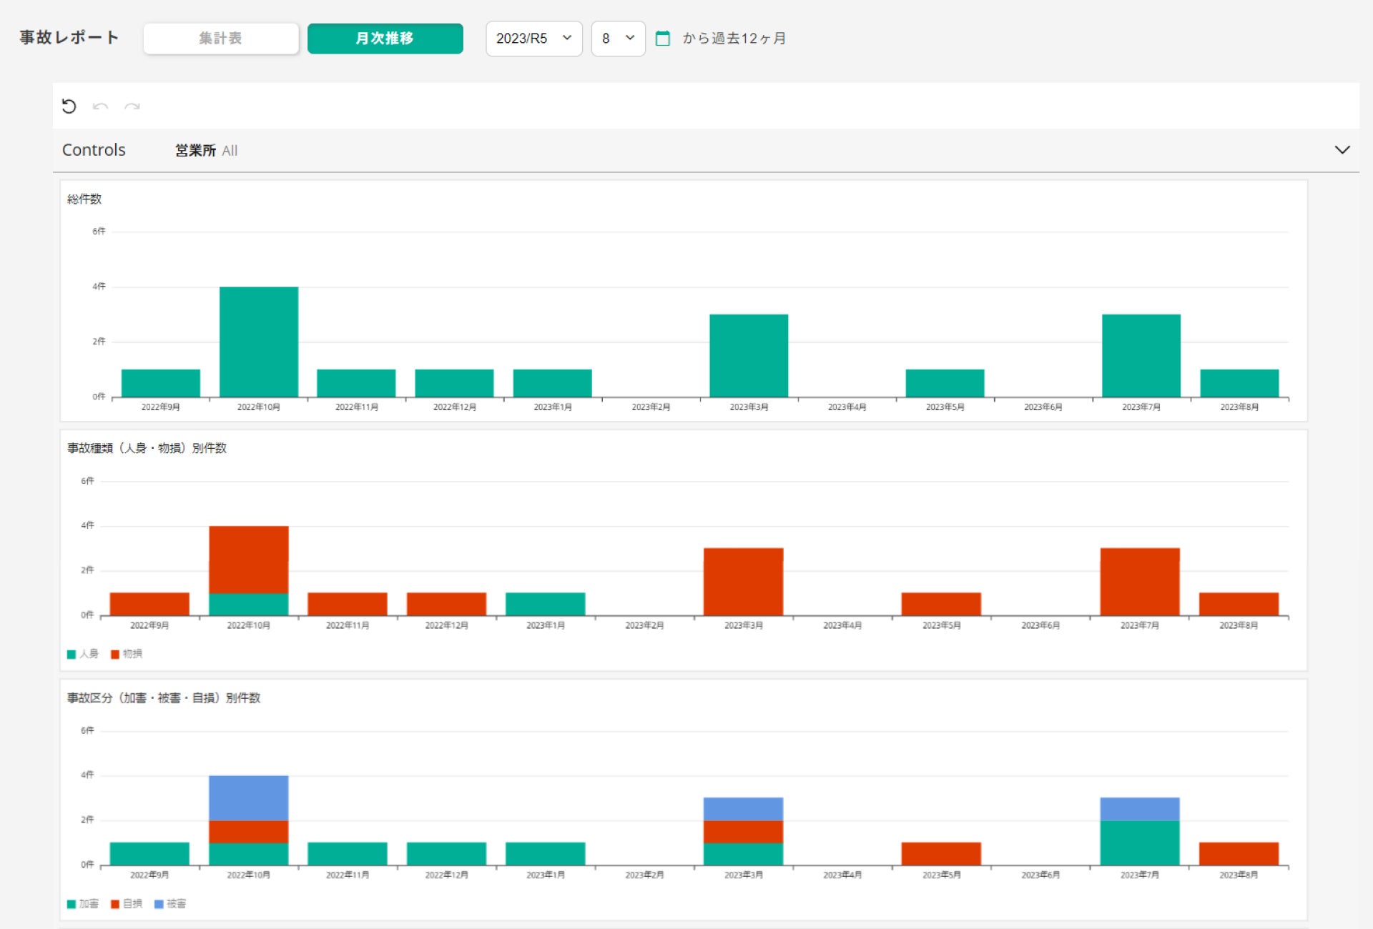The image size is (1373, 929).
Task: Toggle the 被害 legend entry
Action: tap(170, 904)
